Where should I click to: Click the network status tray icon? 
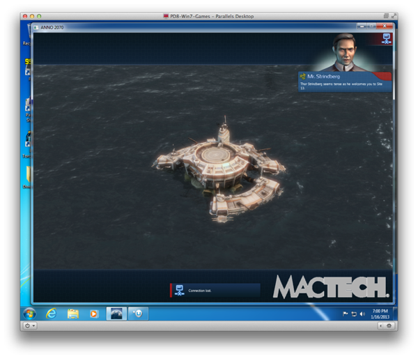(354, 314)
